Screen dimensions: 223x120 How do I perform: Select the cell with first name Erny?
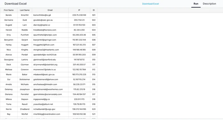click(9, 35)
